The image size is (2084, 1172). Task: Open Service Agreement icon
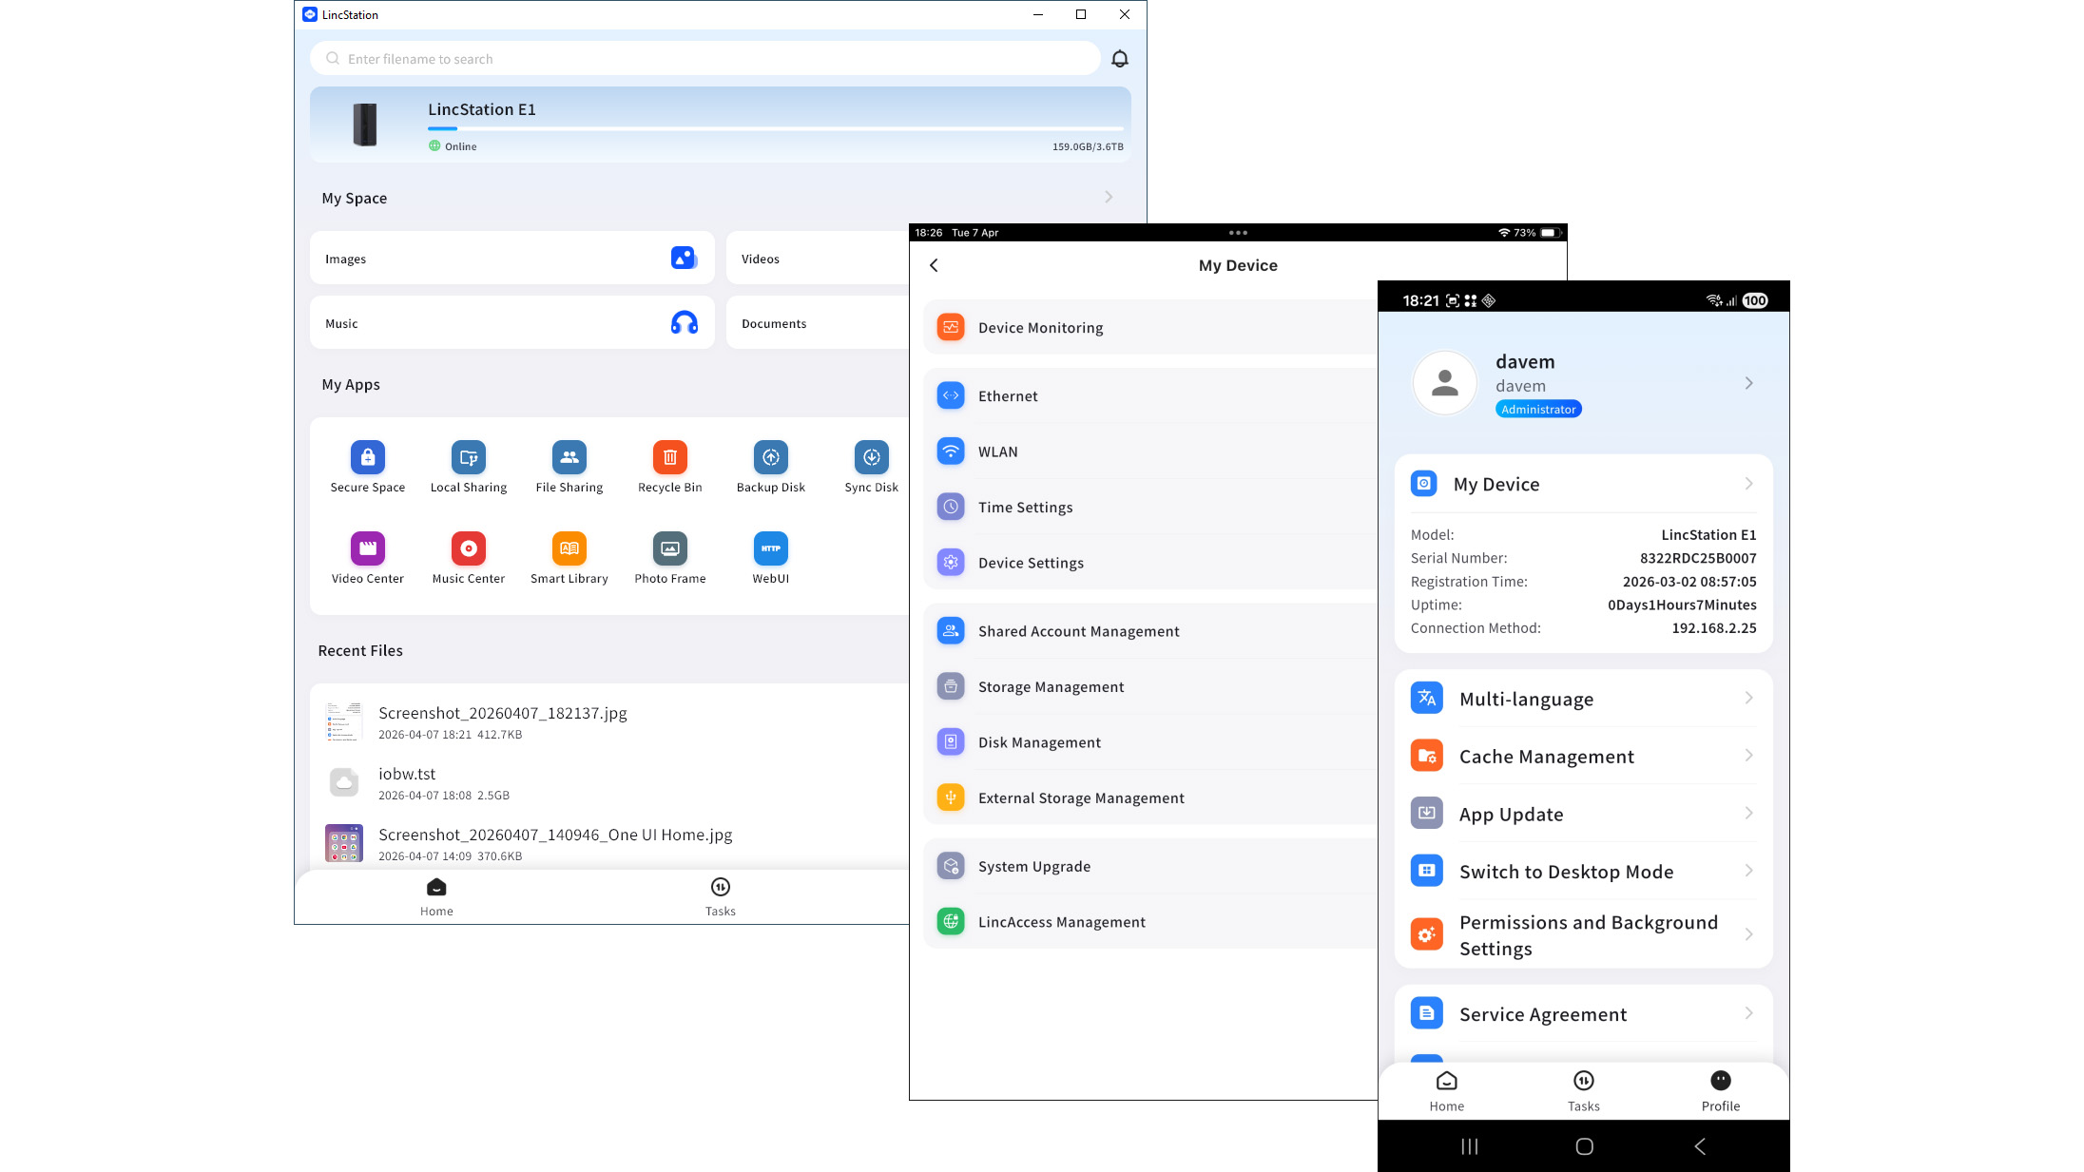coord(1427,1014)
